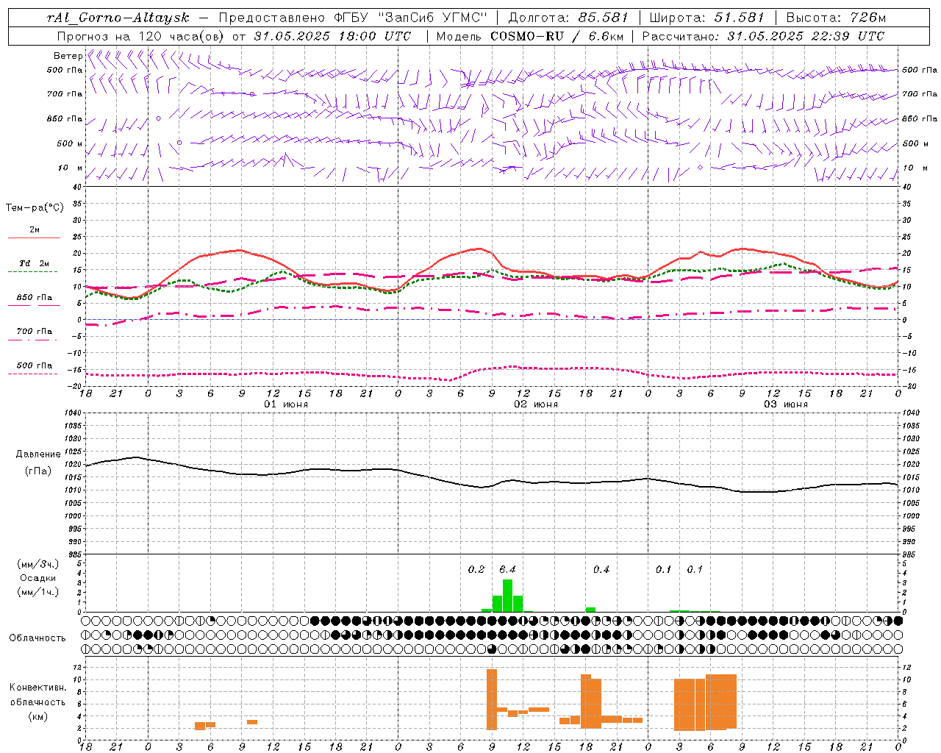This screenshot has height=753, width=941.
Task: Click the Давление panel label
Action: click(x=38, y=454)
